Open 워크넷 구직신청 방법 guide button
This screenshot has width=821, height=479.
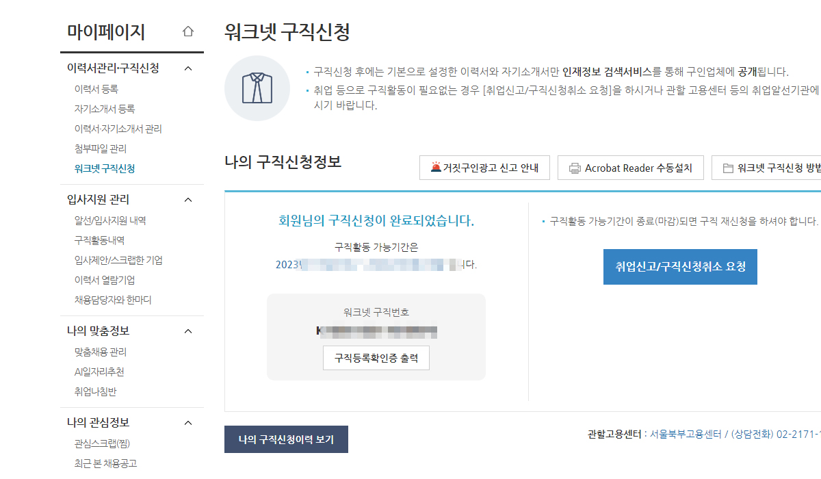[x=766, y=168]
